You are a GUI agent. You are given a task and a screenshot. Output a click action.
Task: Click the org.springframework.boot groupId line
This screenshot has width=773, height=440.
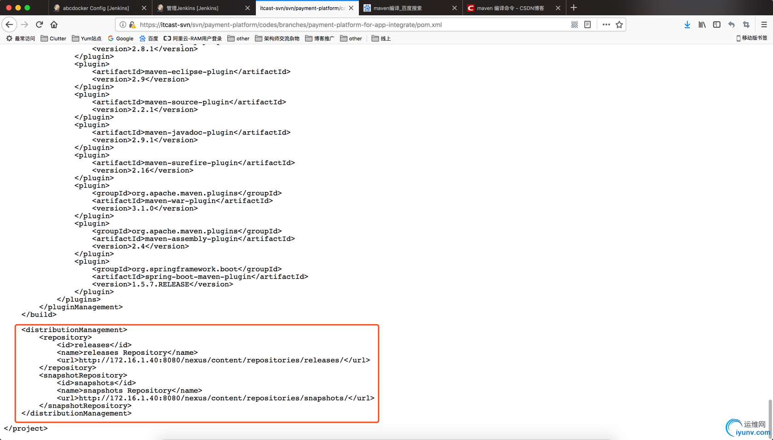coord(187,269)
